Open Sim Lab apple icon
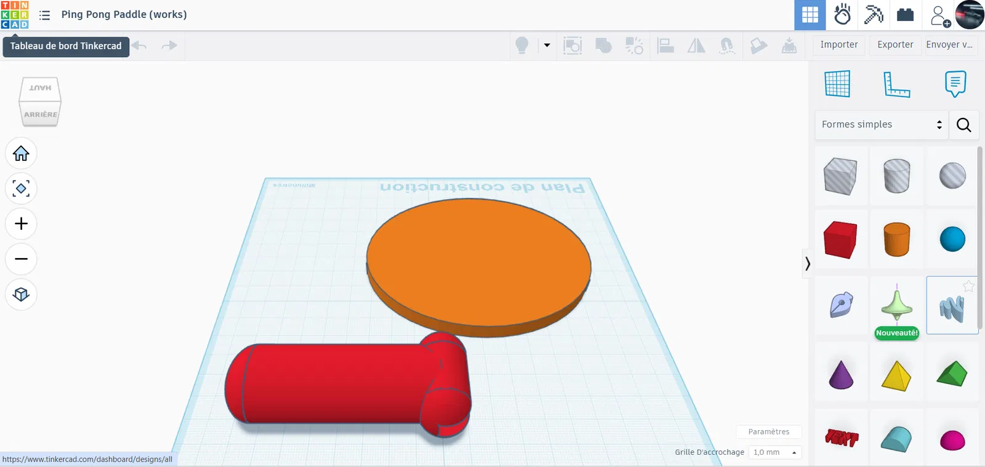985x467 pixels. 842,15
